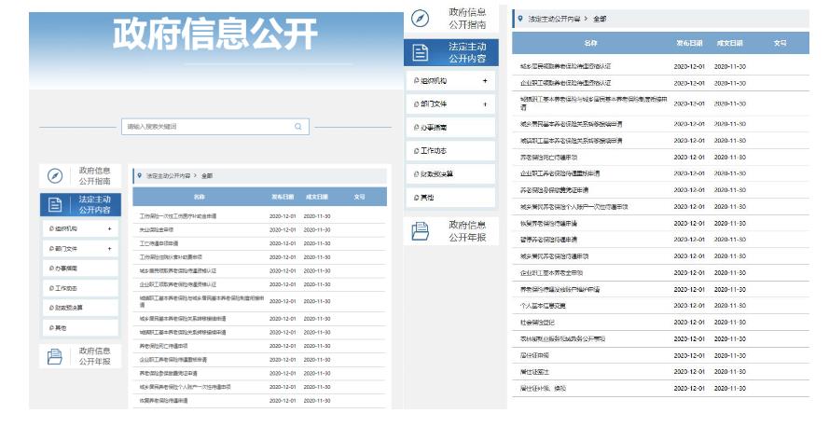Click the keyword search input field
This screenshot has width=829, height=427.
pos(207,127)
